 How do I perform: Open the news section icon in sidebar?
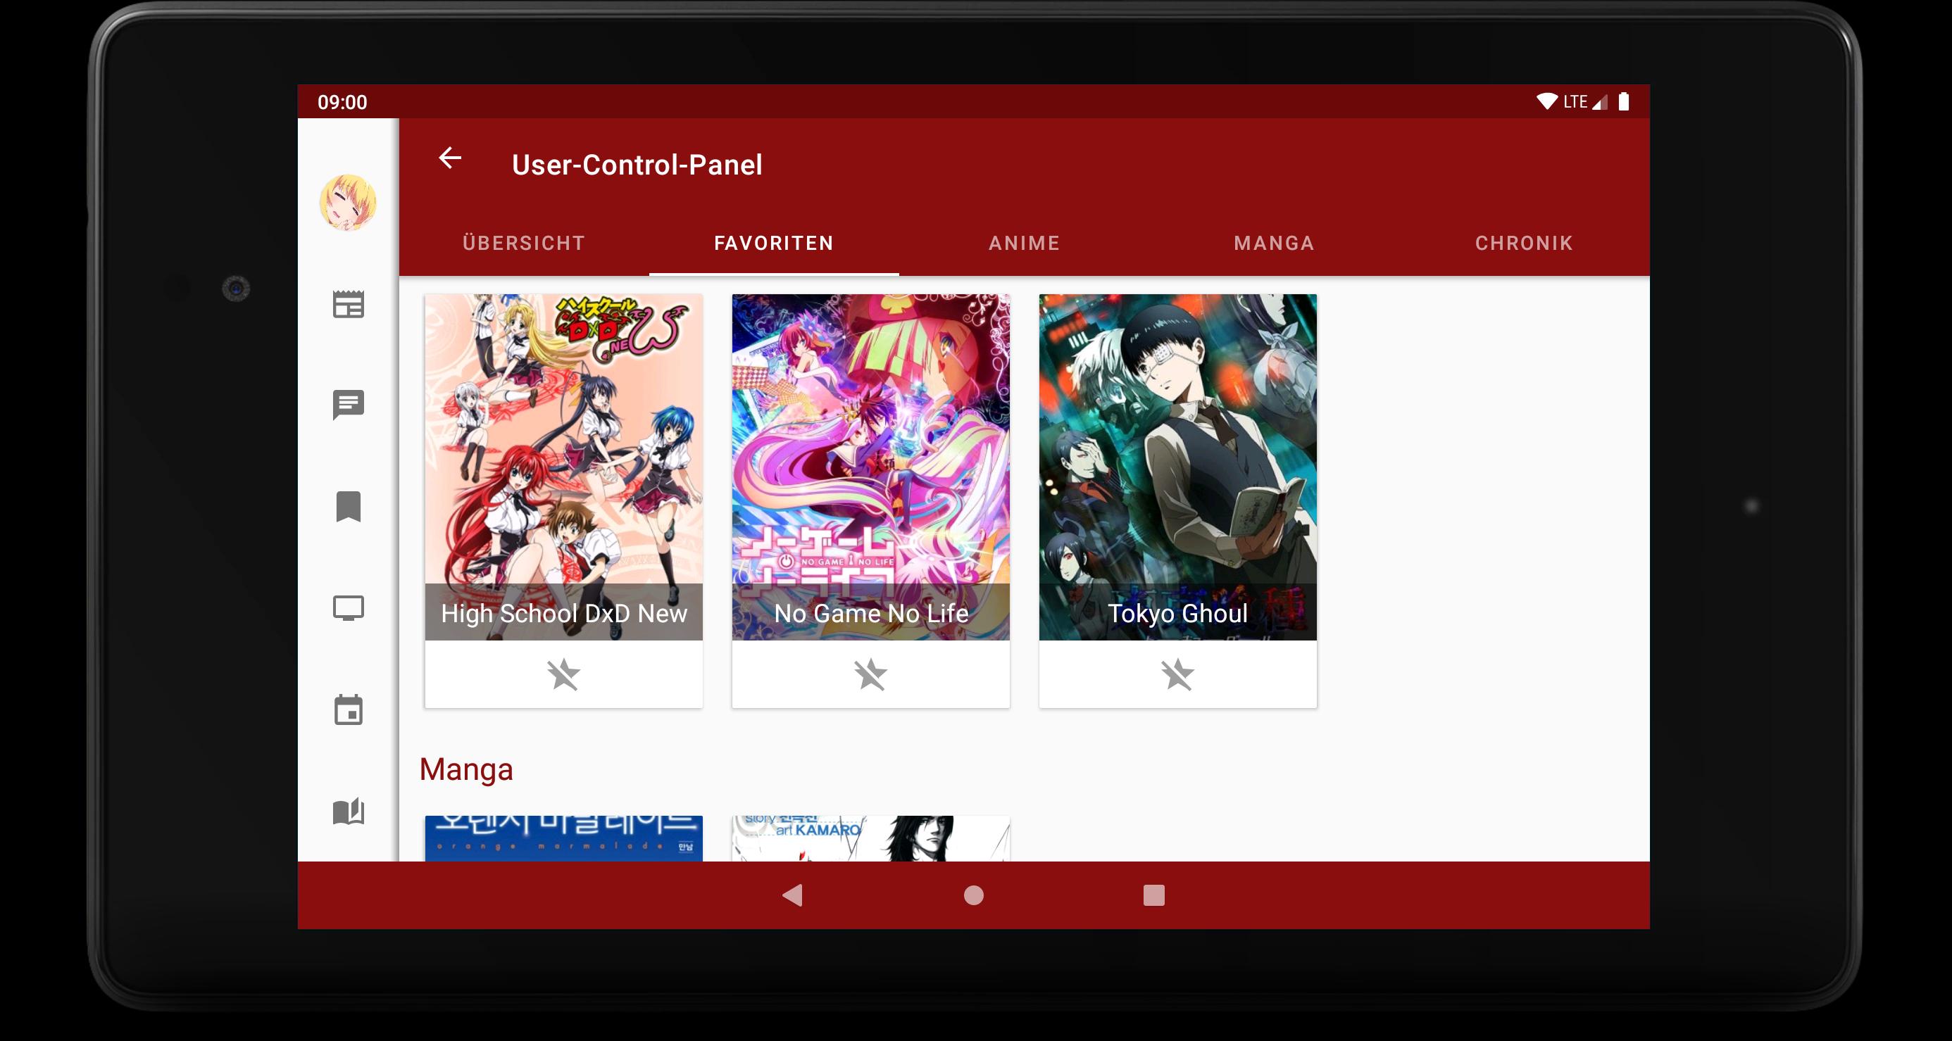[349, 304]
